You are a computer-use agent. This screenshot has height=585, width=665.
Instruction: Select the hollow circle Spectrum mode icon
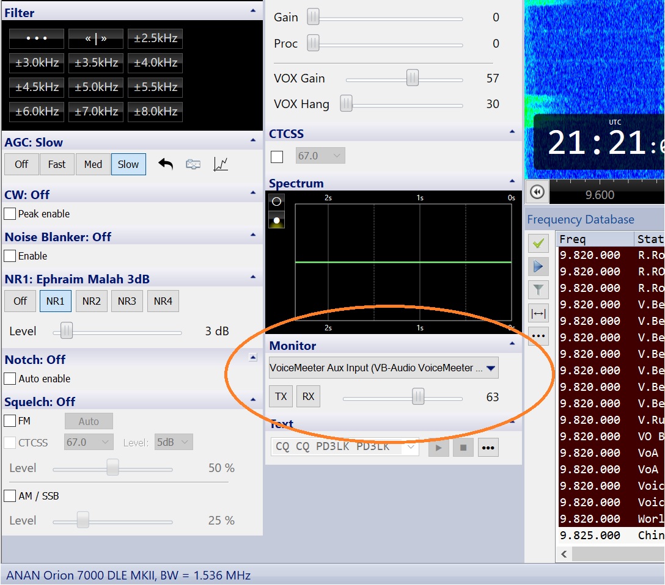(276, 202)
